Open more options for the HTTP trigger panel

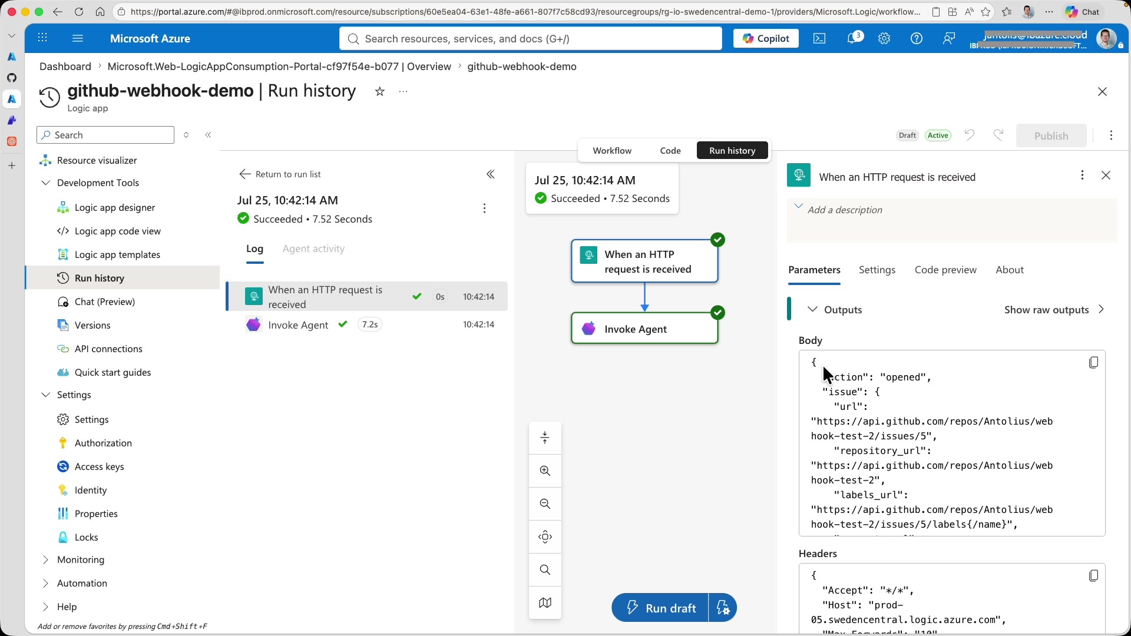pyautogui.click(x=1082, y=175)
